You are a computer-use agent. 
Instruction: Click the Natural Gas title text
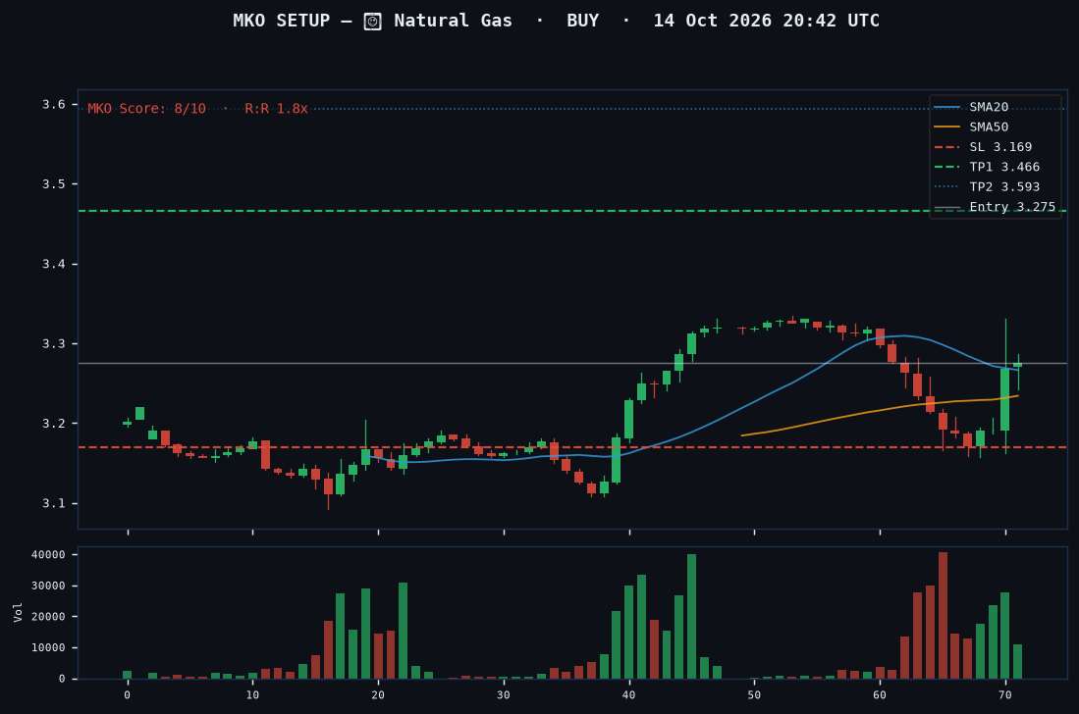[453, 21]
